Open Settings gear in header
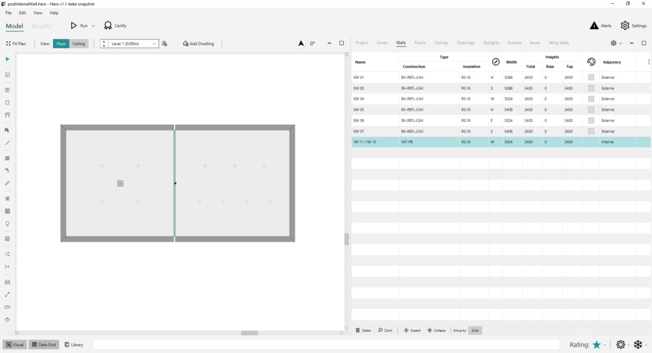Screen dimensions: 652x353 coord(625,25)
